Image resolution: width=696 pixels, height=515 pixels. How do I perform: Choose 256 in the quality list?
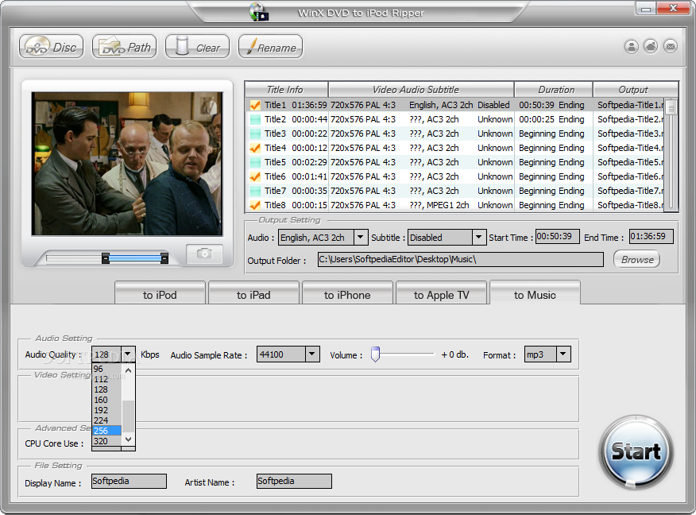(106, 431)
